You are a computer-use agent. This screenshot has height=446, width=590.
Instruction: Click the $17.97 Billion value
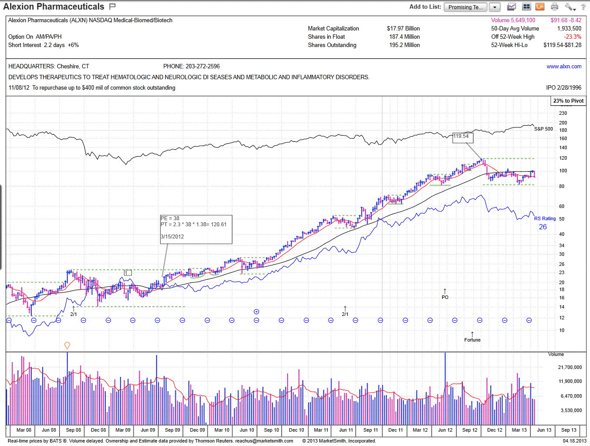[403, 29]
